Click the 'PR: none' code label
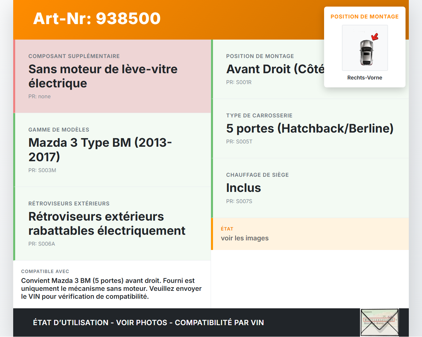Image resolution: width=422 pixels, height=337 pixels. (40, 97)
